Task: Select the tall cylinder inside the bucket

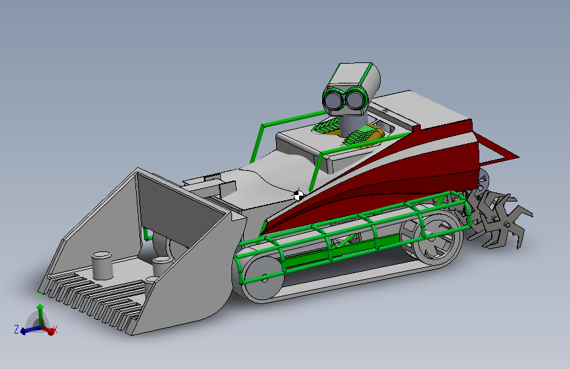Action: (x=102, y=265)
